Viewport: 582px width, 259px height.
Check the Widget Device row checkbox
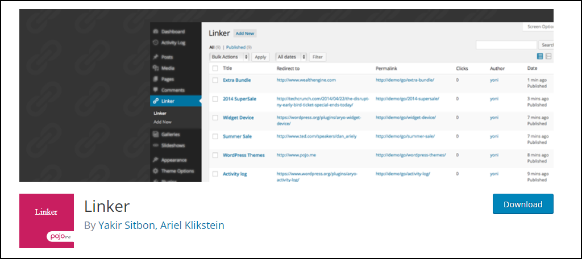tap(215, 118)
